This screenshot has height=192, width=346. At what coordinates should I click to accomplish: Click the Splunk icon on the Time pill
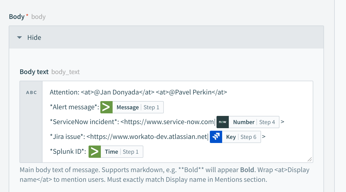click(95, 151)
